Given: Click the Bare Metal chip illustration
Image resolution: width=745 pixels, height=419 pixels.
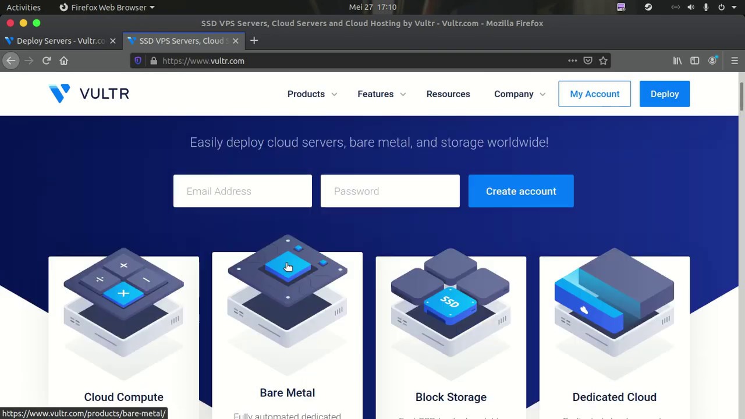Looking at the screenshot, I should coord(288,291).
